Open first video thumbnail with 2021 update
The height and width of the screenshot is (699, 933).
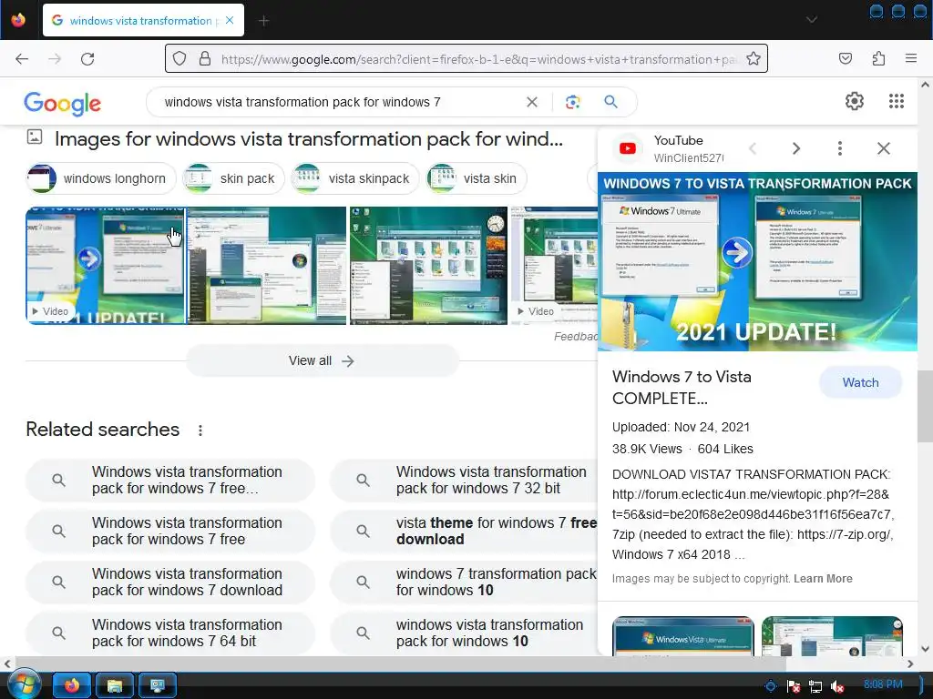tap(106, 266)
